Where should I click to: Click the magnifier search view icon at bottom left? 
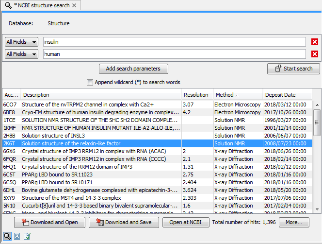coord(7,237)
